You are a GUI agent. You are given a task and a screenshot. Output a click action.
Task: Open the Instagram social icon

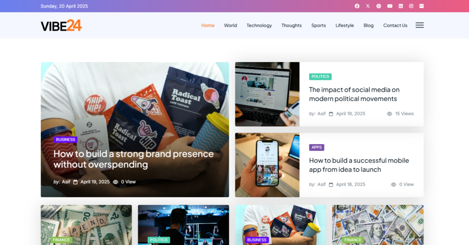tap(411, 6)
